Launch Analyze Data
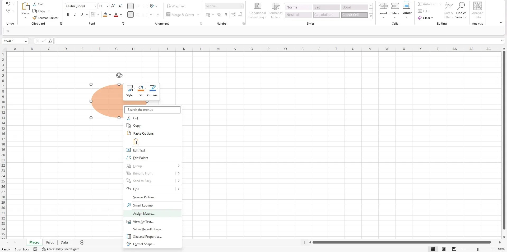Viewport: 507px width, 252px height. click(x=477, y=10)
